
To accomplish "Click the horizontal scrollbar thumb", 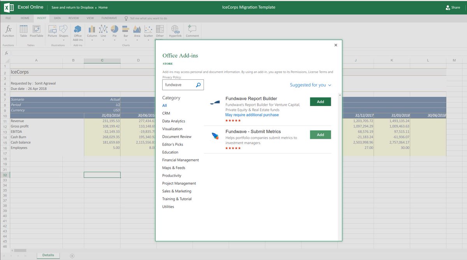I will pos(20,250).
